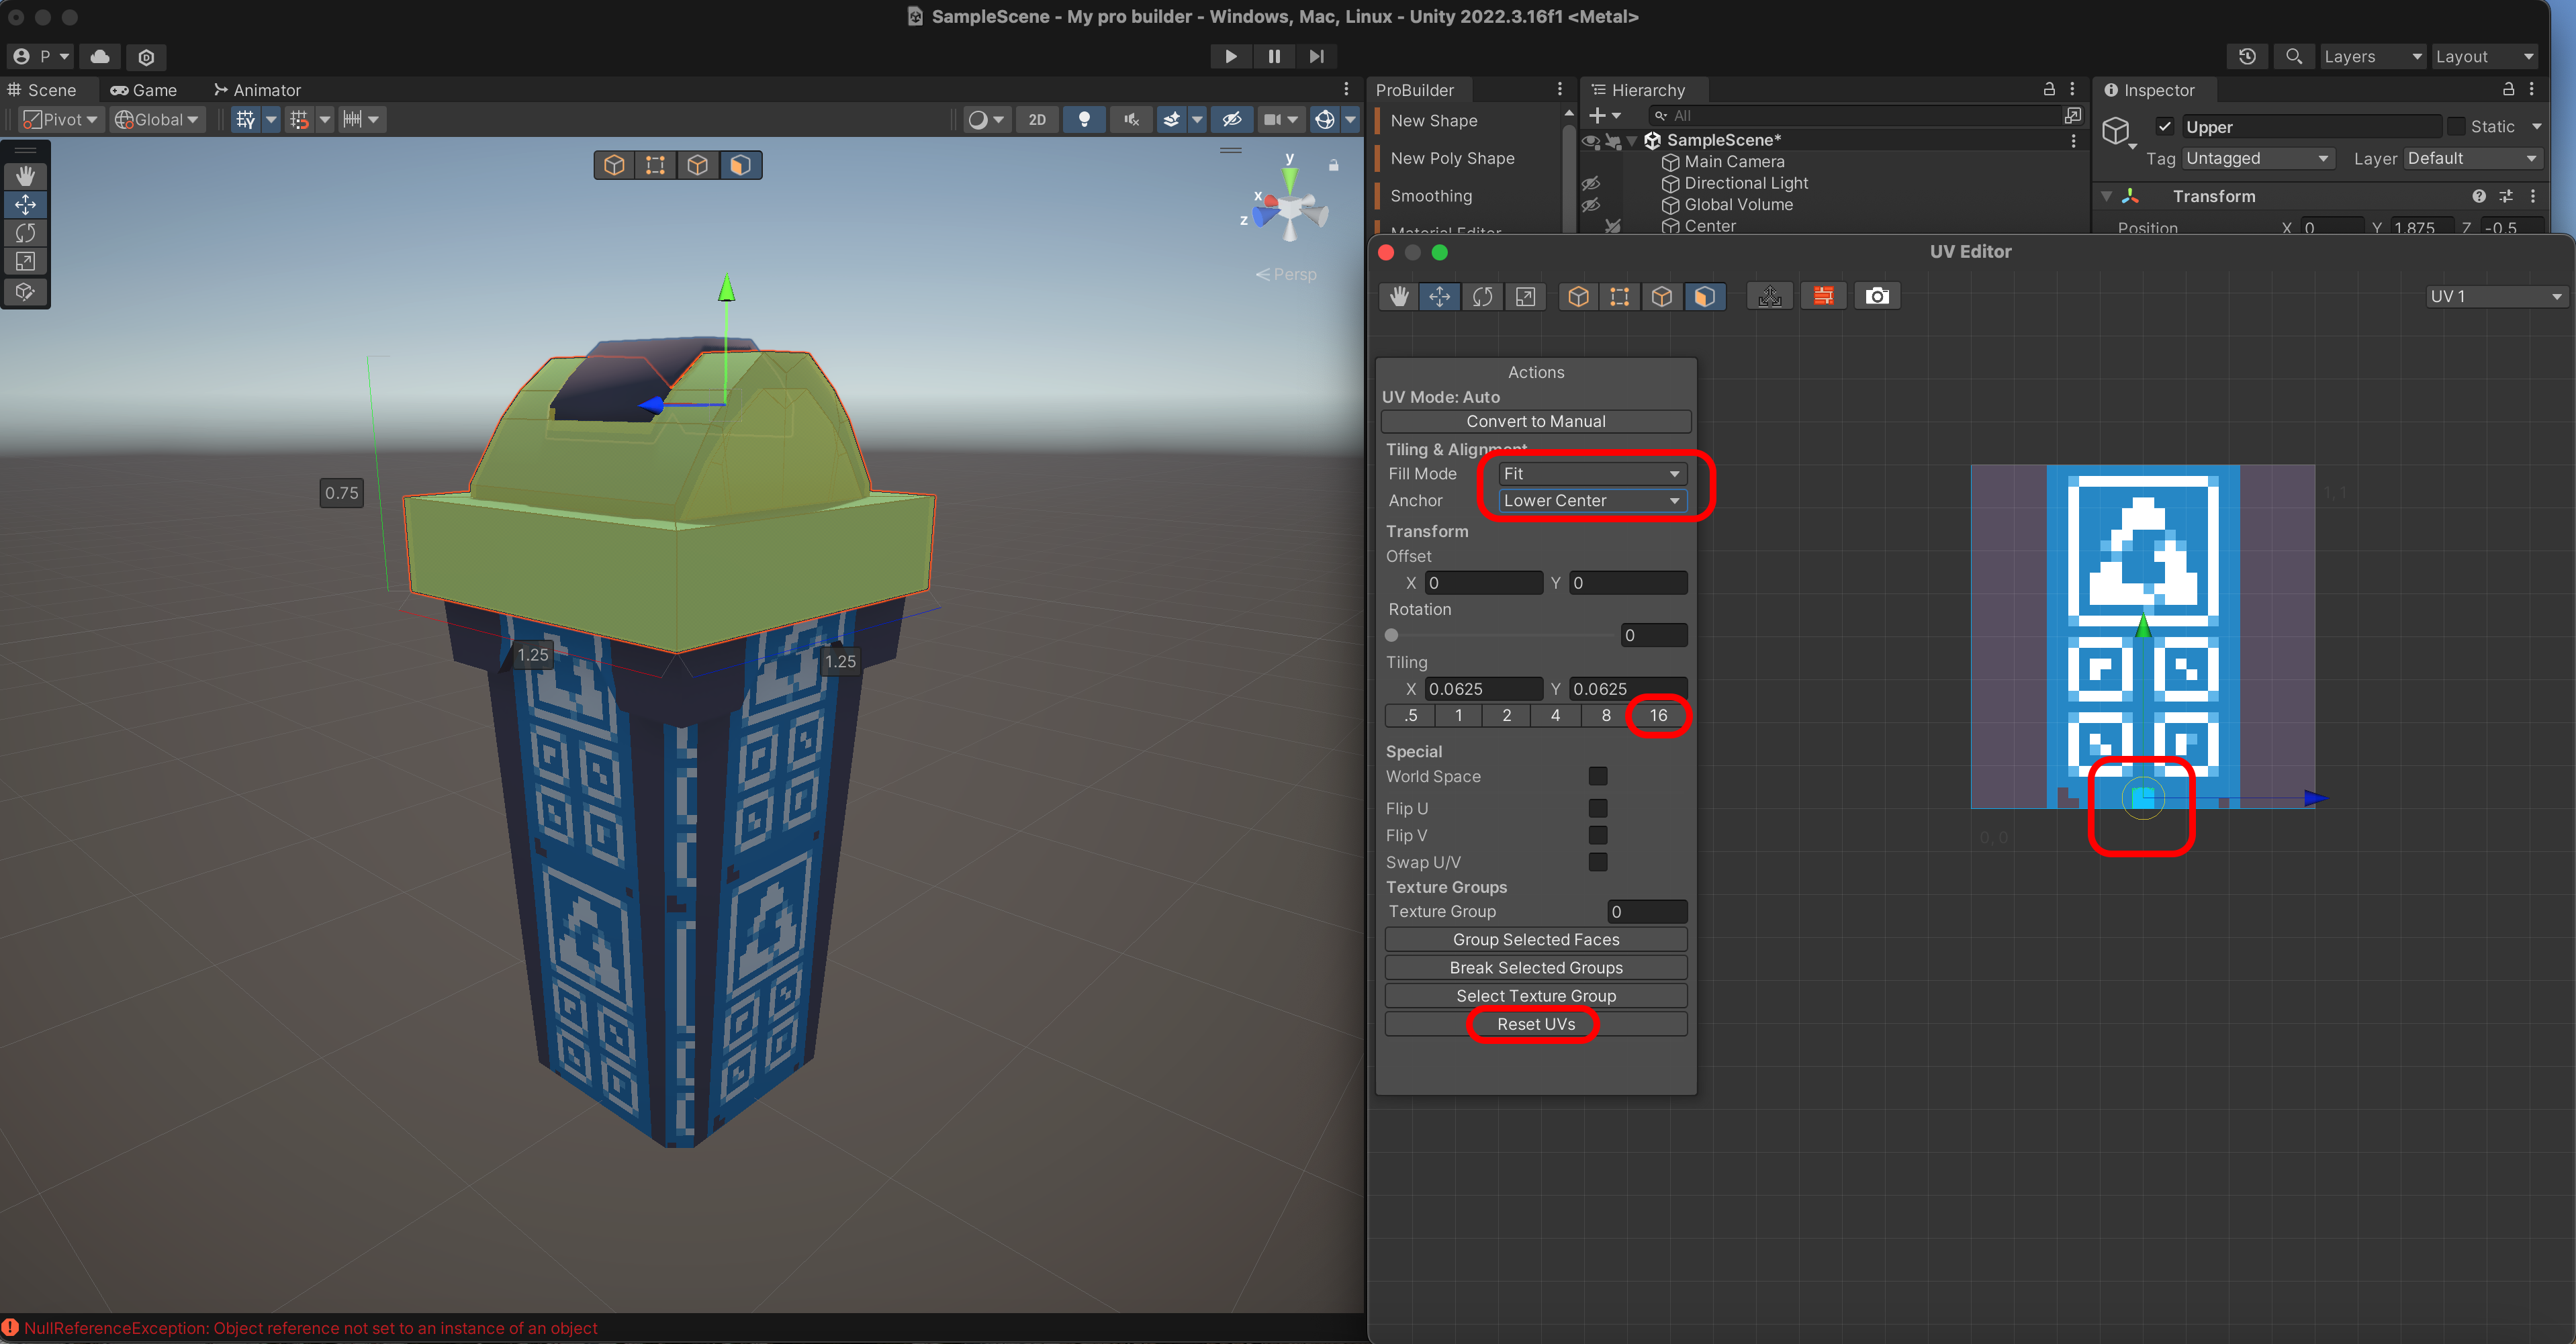This screenshot has height=1344, width=2576.
Task: Enable the Static checkbox in Inspector
Action: (x=2456, y=126)
